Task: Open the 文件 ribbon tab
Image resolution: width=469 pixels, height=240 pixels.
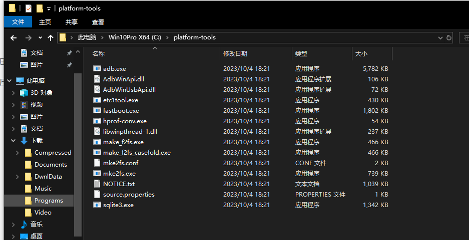Action: point(18,22)
